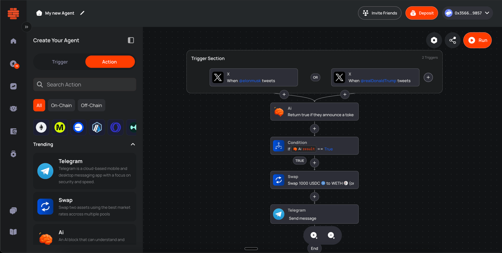Select the Ethereum chain icon

(41, 127)
